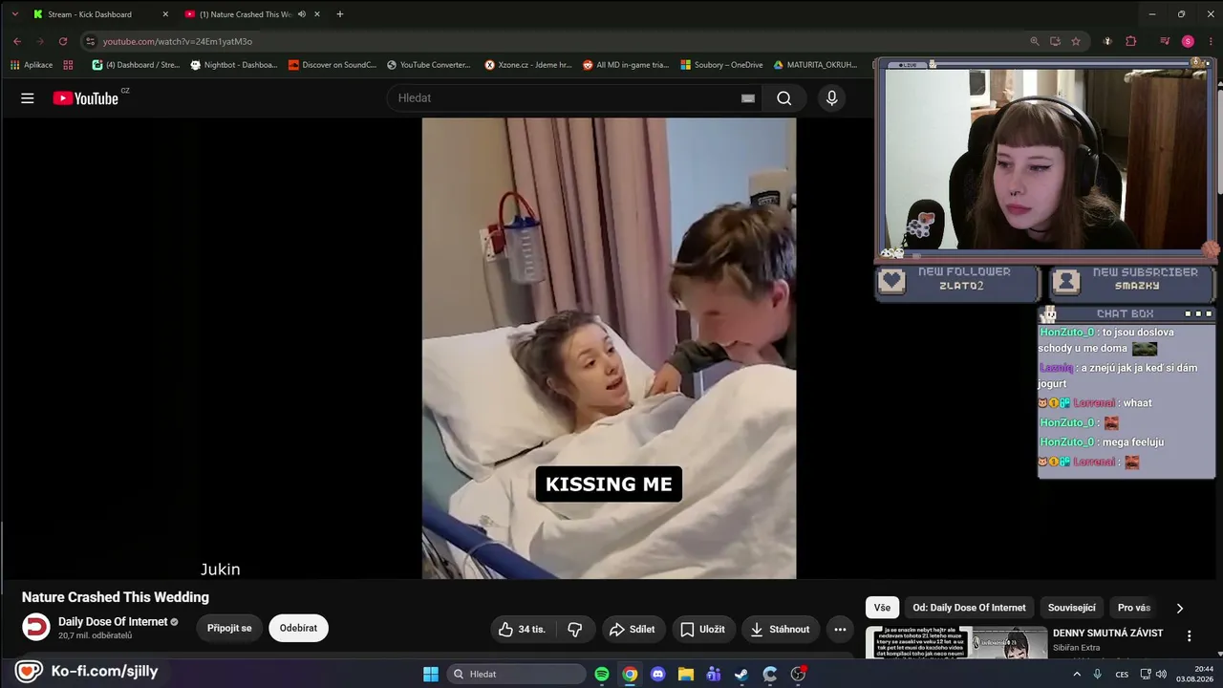Open the All MD in-game bookmark

tap(626, 65)
